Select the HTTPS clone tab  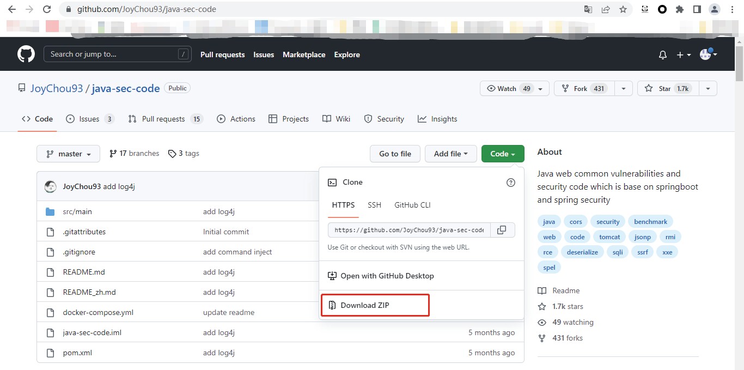click(x=343, y=205)
